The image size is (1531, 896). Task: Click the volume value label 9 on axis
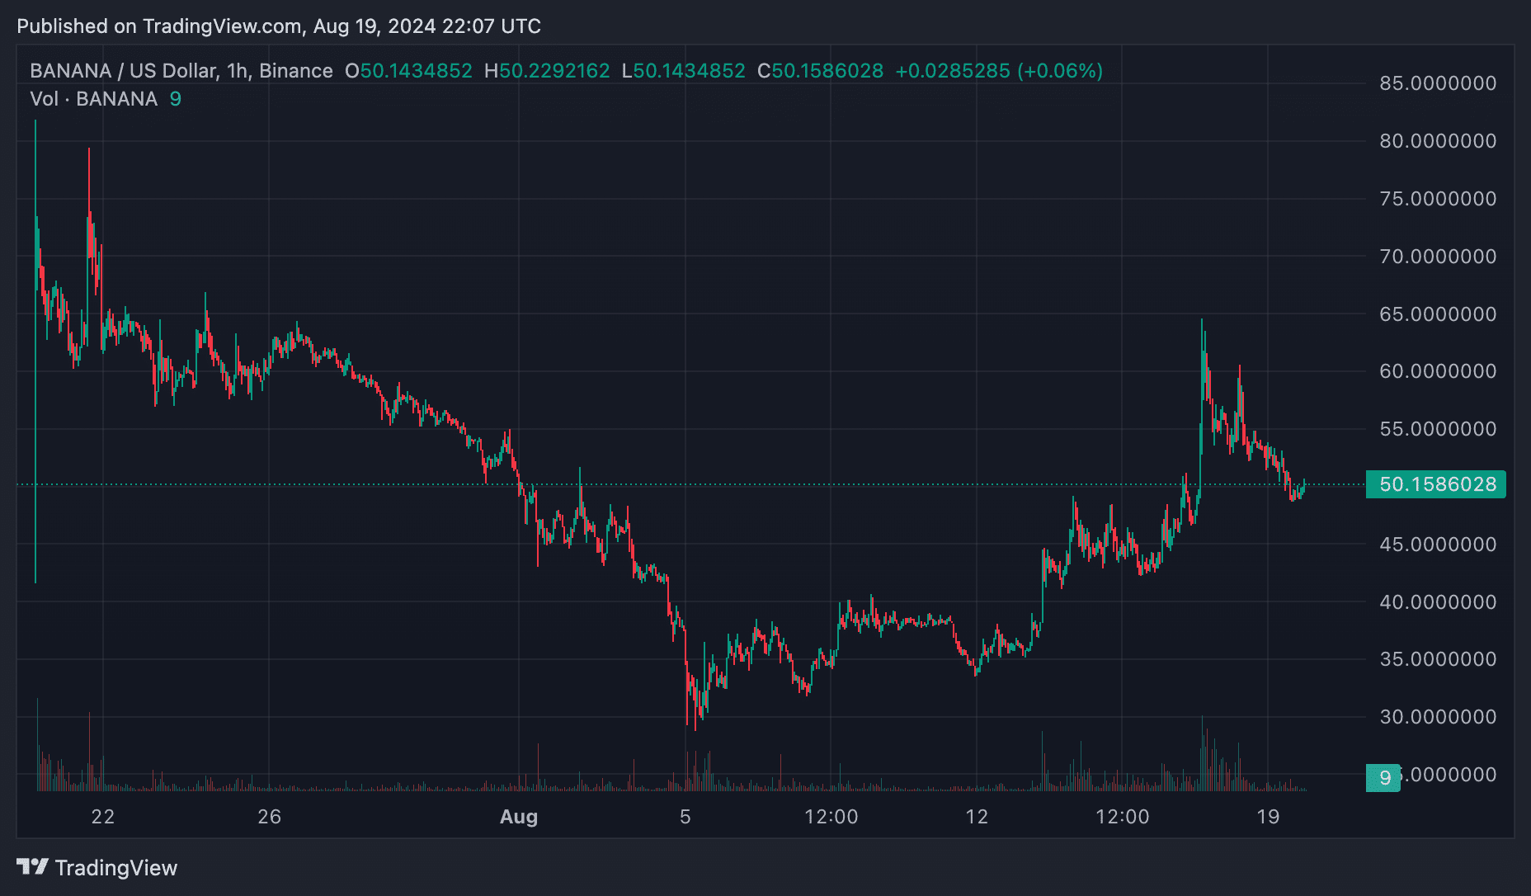click(x=1383, y=777)
